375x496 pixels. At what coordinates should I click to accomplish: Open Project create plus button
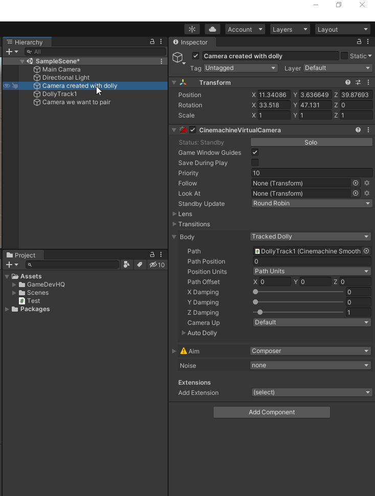[x=12, y=265]
